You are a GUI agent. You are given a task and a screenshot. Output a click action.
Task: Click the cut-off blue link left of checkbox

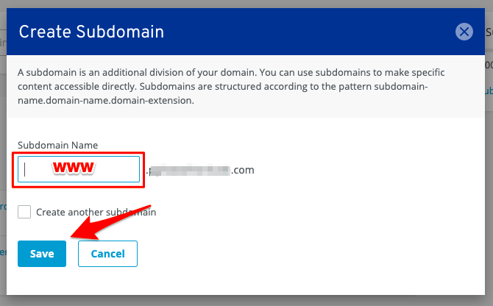click(3, 207)
